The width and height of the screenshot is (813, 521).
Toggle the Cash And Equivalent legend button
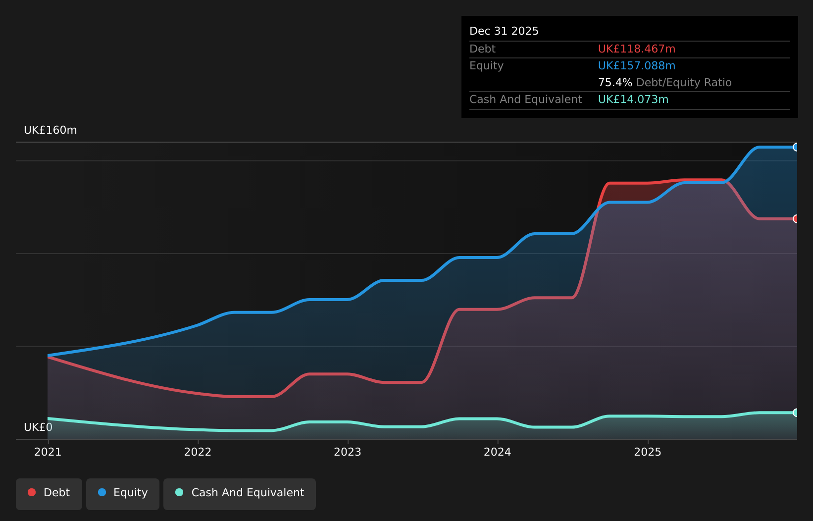pos(240,494)
